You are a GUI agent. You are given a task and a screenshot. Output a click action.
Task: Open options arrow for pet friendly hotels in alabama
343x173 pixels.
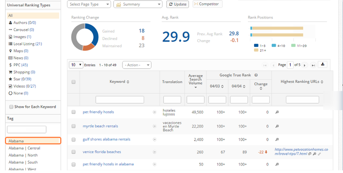click(x=155, y=164)
